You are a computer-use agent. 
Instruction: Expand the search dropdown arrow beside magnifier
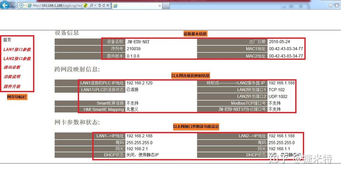click(95, 6)
